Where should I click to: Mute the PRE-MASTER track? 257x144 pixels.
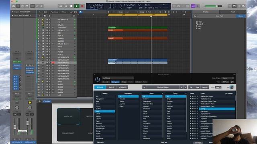click(x=47, y=20)
